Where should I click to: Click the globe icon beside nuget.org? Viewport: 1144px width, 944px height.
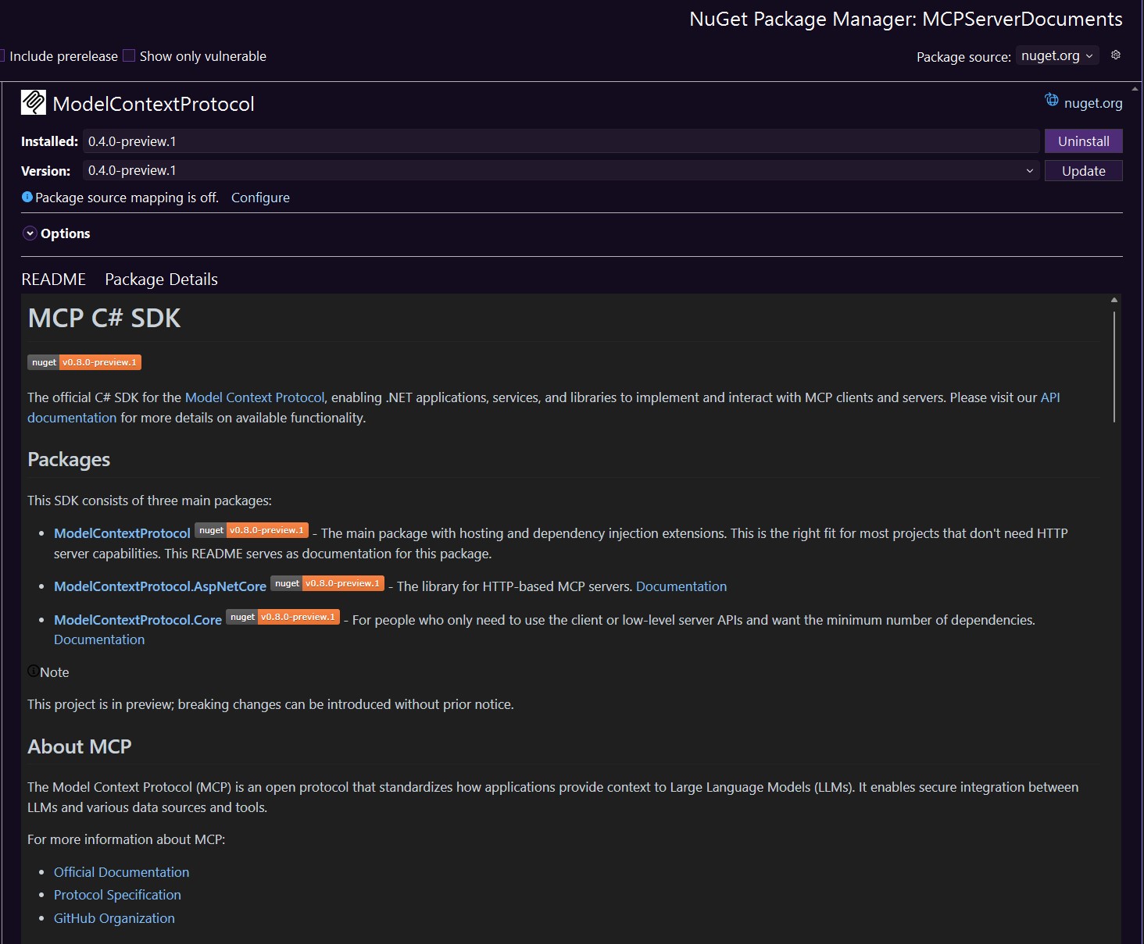tap(1052, 100)
